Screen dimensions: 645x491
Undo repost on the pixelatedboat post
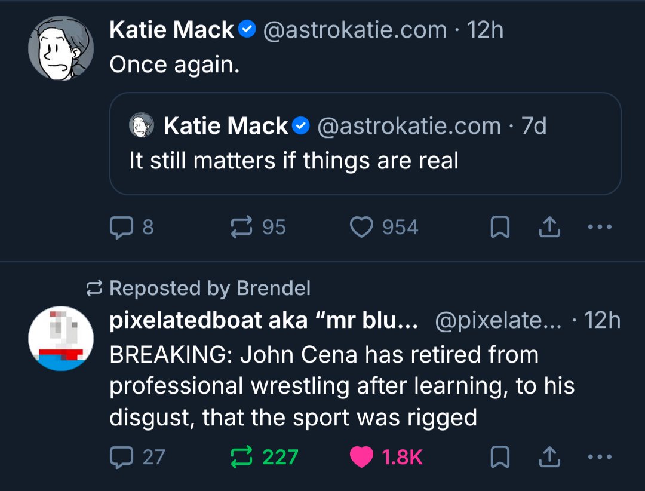(x=241, y=457)
